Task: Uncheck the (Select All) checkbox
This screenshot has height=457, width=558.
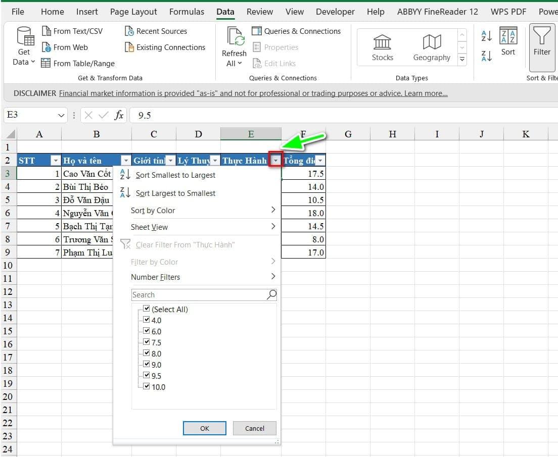Action: pos(147,309)
